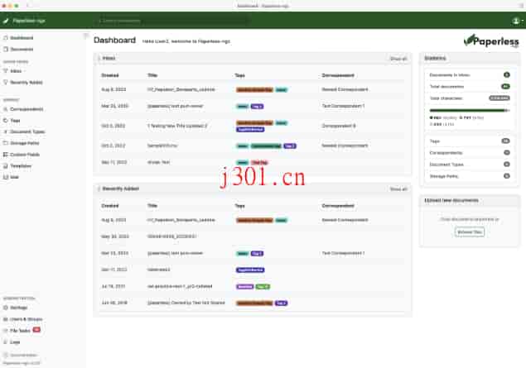Click Show all for Recently Added widget

398,189
